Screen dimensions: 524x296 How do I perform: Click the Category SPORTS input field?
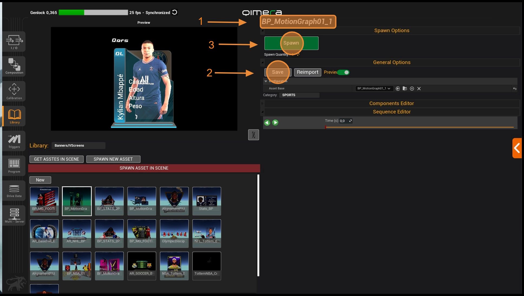[x=299, y=95]
